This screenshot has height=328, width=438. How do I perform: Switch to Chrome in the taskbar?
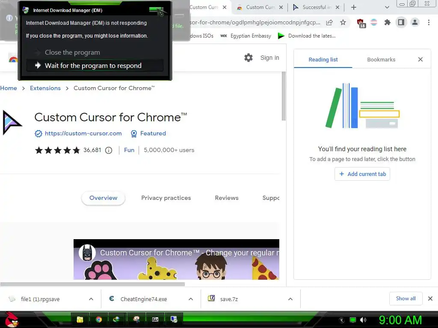pyautogui.click(x=99, y=319)
